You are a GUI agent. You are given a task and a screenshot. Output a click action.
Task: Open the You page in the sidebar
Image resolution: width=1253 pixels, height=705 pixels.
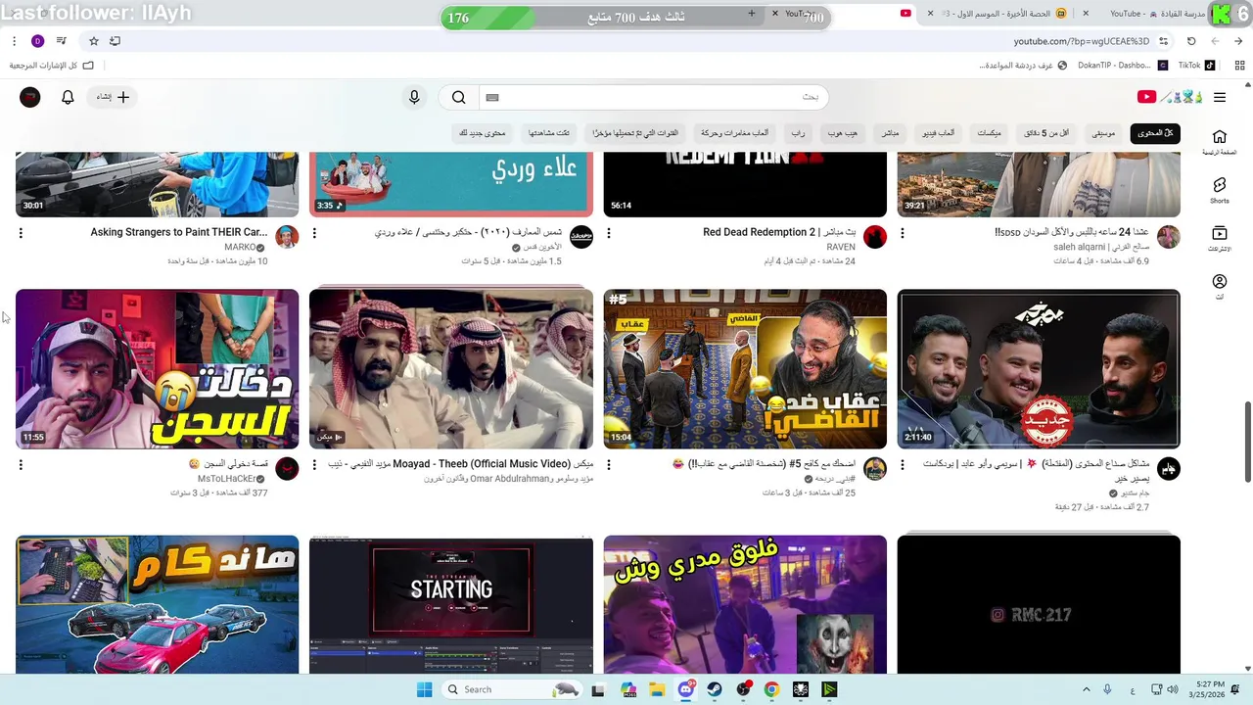click(x=1219, y=287)
